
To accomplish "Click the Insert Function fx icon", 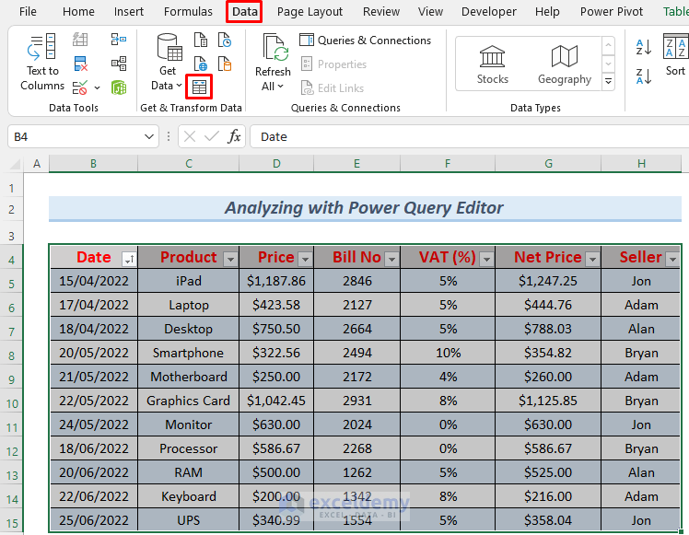I will point(235,136).
